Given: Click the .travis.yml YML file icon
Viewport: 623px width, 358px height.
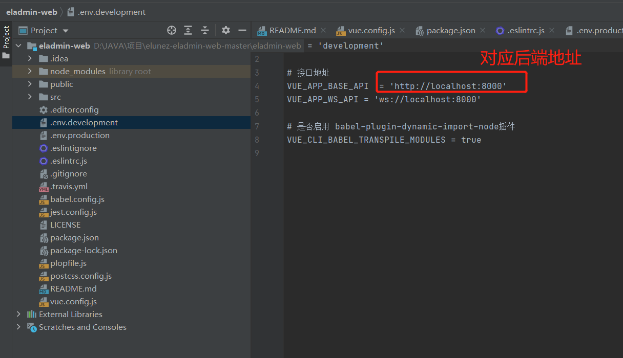Looking at the screenshot, I should coord(44,187).
